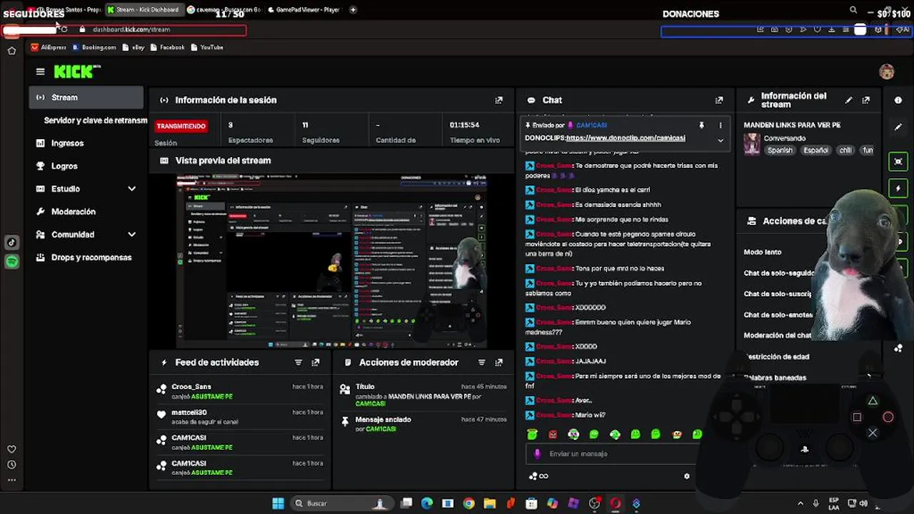Click the Restricción de edad option
The image size is (914, 514).
coord(777,356)
